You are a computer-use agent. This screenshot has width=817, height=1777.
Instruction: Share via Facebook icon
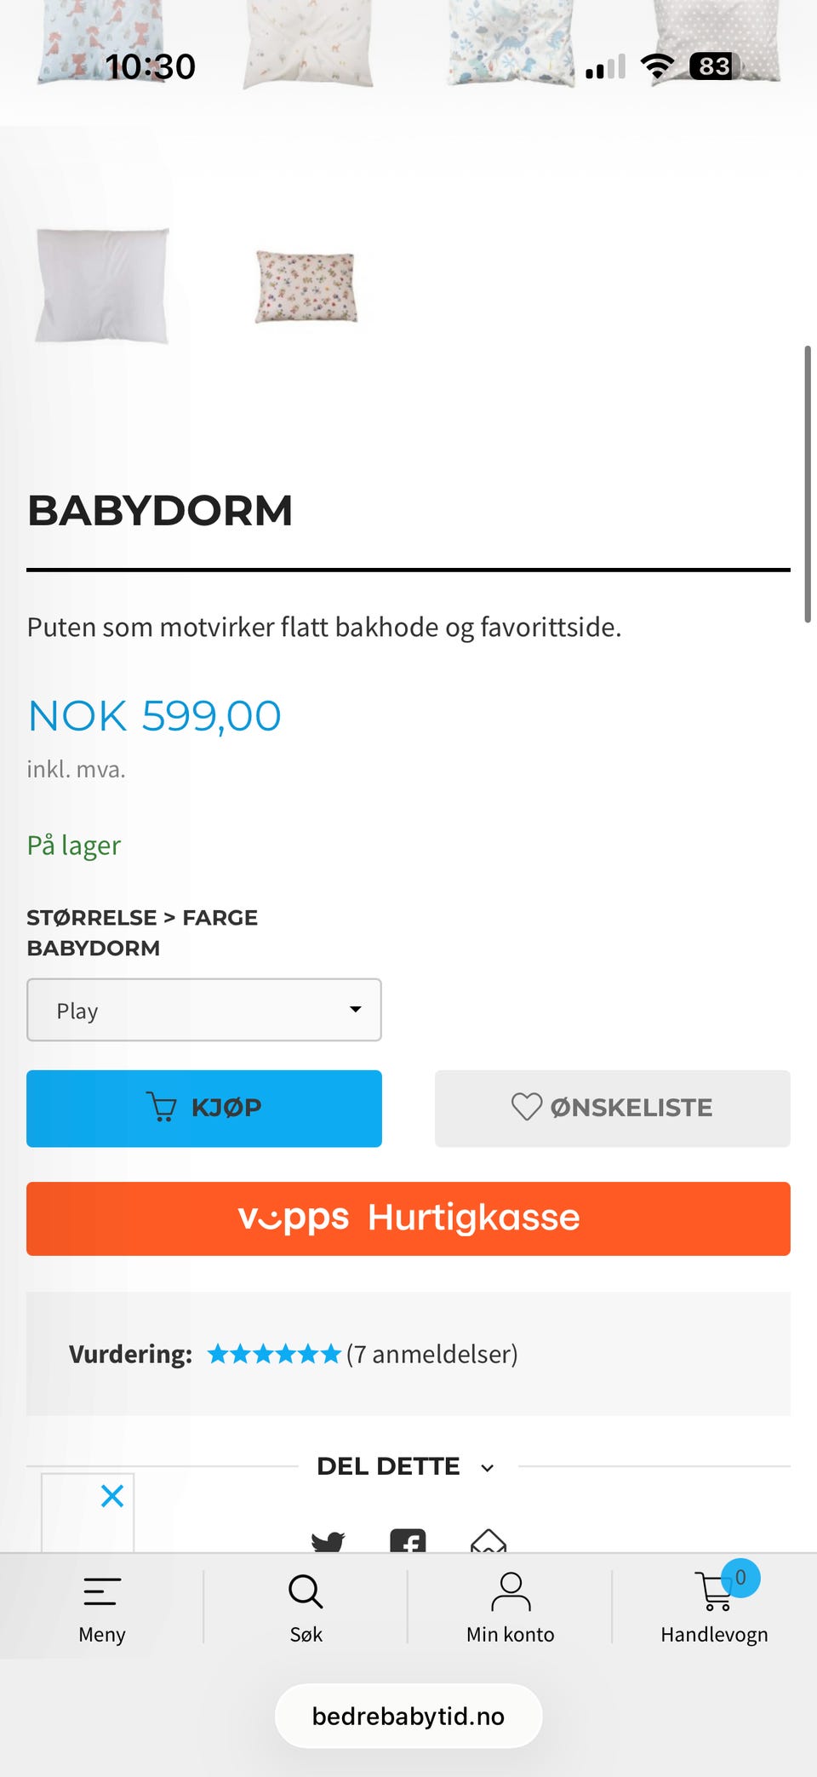408,1541
